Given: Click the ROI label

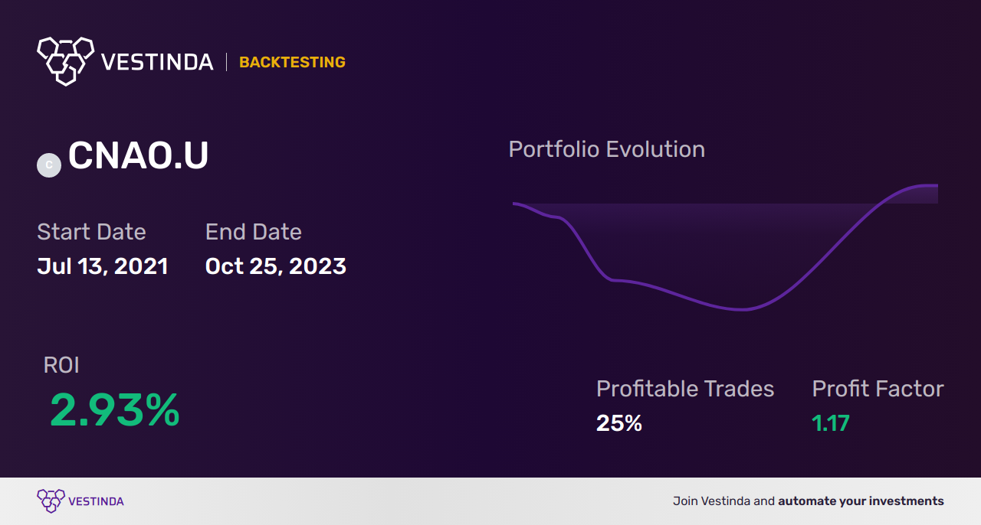Looking at the screenshot, I should [x=61, y=365].
